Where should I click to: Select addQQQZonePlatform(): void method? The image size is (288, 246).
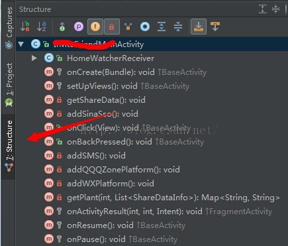coord(123,170)
